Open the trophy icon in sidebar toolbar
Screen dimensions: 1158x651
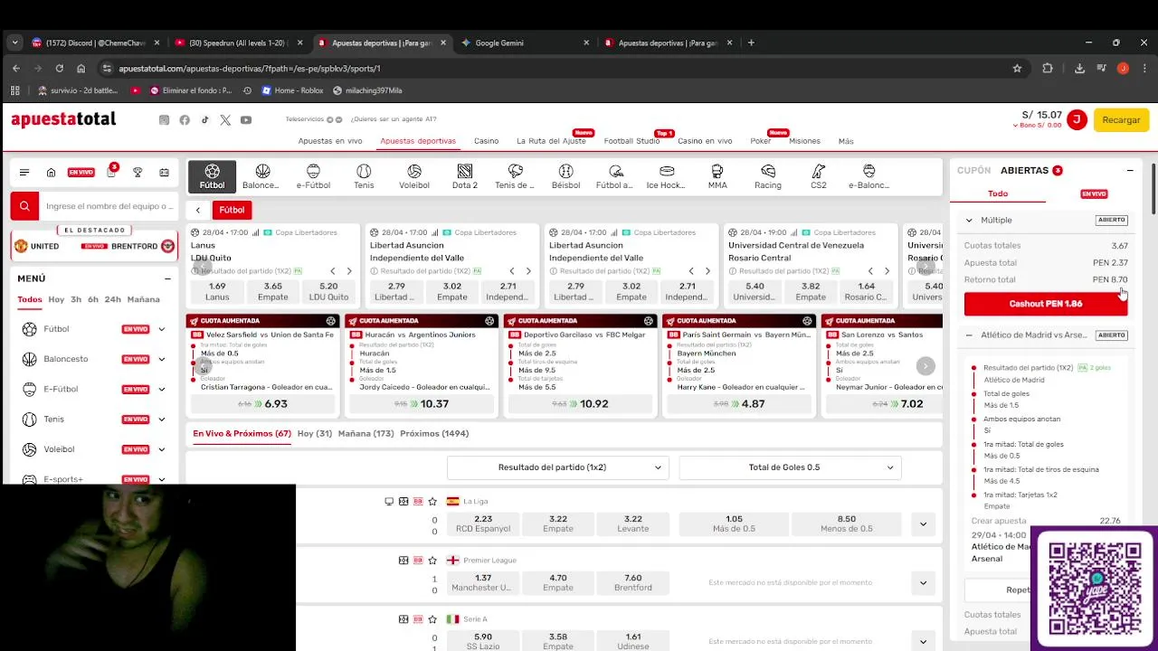click(x=138, y=173)
